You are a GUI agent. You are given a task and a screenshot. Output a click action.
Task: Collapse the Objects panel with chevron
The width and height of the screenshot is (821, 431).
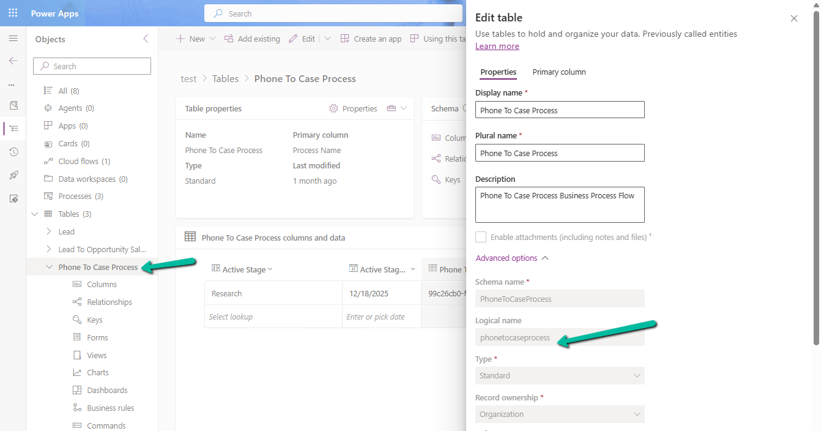tap(146, 39)
